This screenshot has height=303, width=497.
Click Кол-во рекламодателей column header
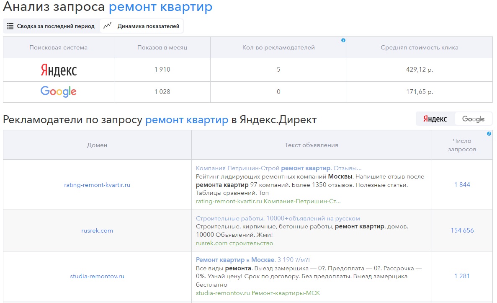click(278, 48)
